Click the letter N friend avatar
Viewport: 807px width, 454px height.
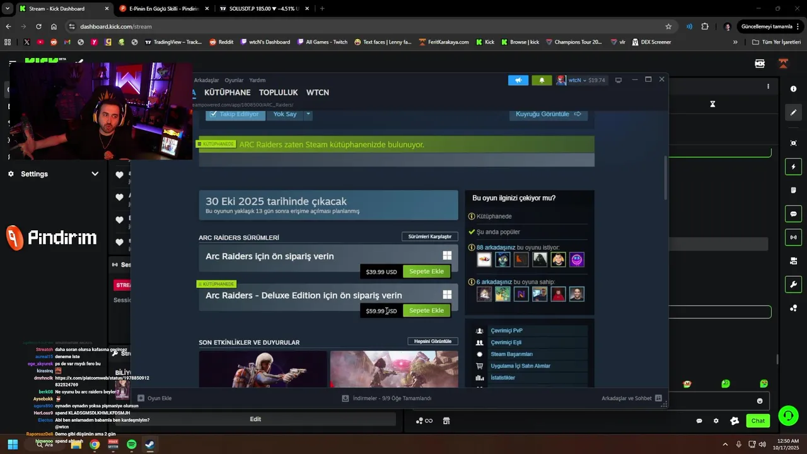pos(521,294)
